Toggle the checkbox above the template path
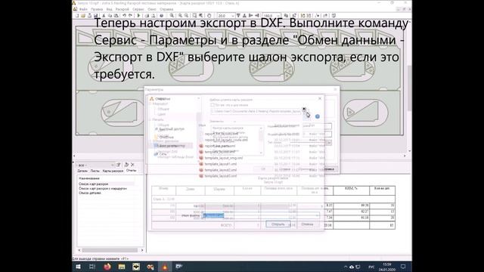This screenshot has width=484, height=272. (213, 105)
